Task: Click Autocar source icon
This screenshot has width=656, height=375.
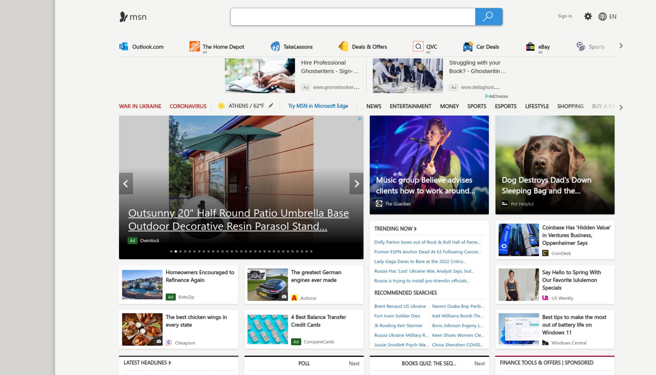Action: [294, 298]
